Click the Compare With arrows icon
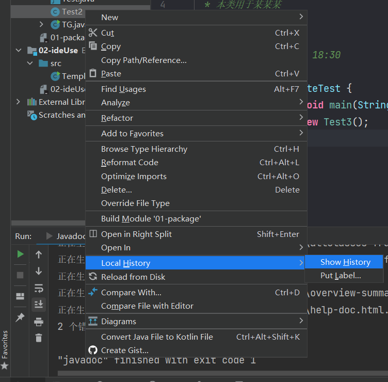This screenshot has height=382, width=388. pyautogui.click(x=93, y=292)
